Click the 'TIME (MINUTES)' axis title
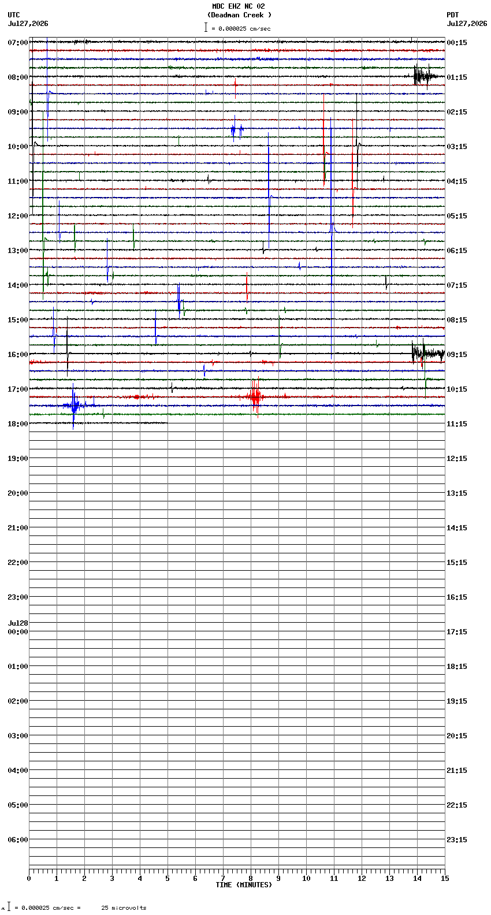Viewport: 491px width, 915px height. pyautogui.click(x=244, y=885)
